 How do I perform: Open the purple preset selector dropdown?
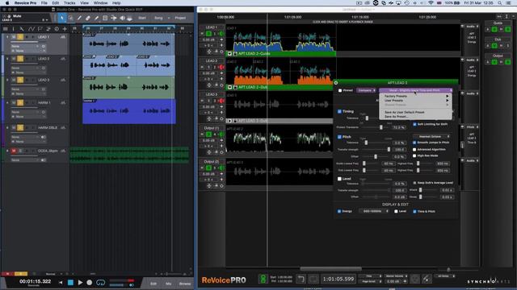[x=415, y=90]
